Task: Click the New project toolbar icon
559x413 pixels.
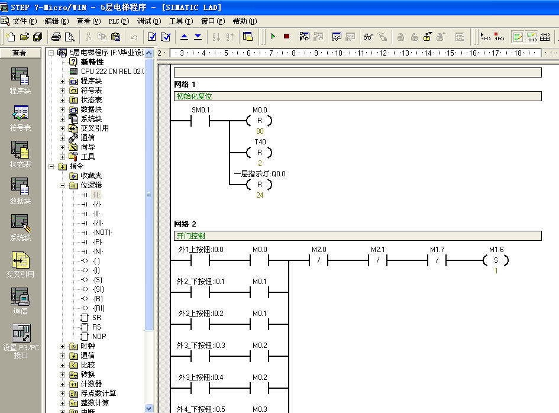Action: [x=11, y=37]
